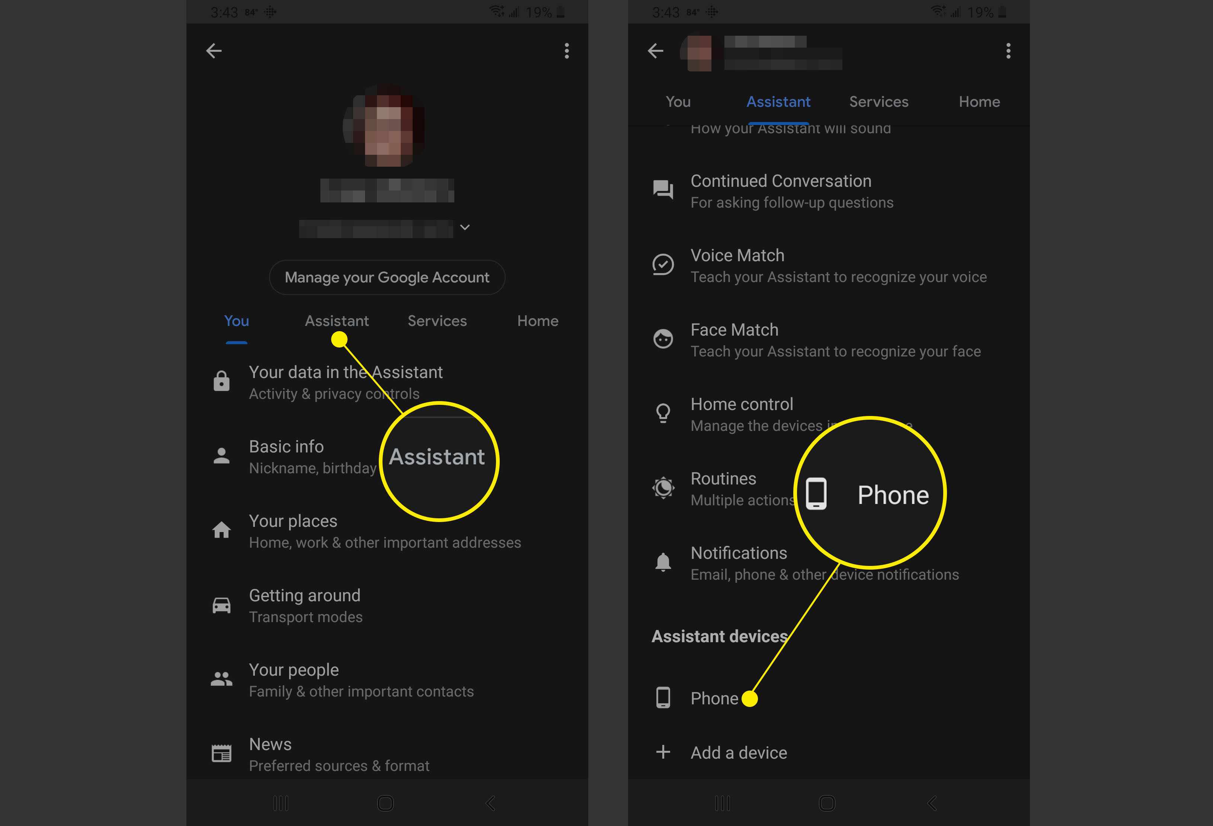Select Phone under Assistant devices
Image resolution: width=1213 pixels, height=826 pixels.
click(828, 698)
